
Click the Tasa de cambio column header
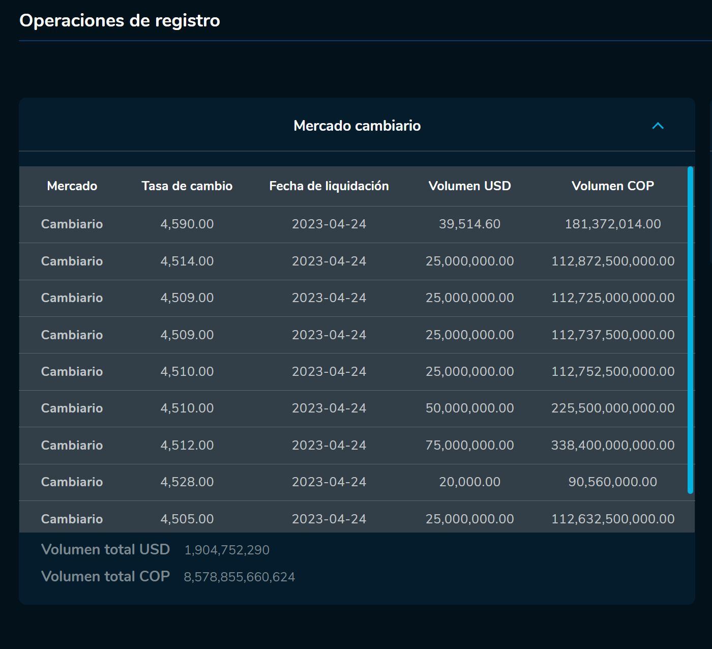187,186
